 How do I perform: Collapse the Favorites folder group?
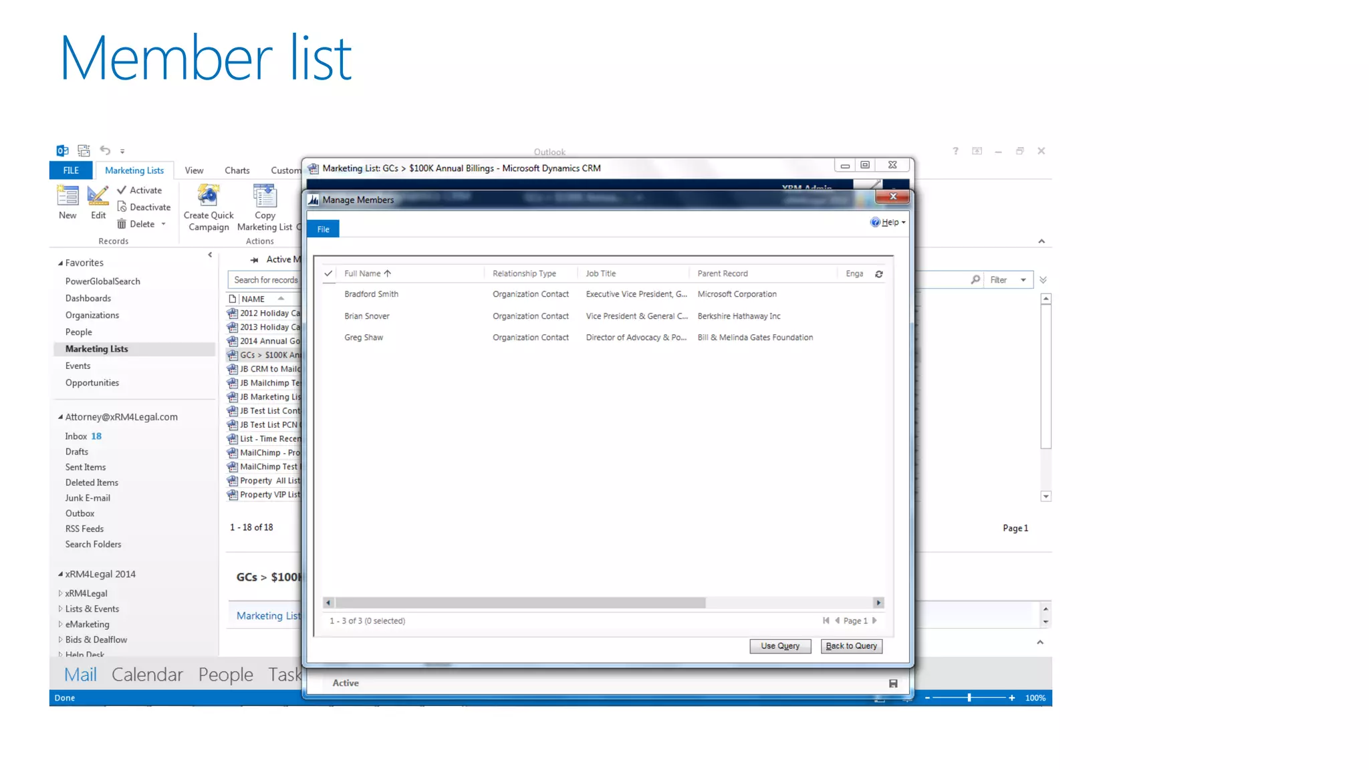click(60, 263)
